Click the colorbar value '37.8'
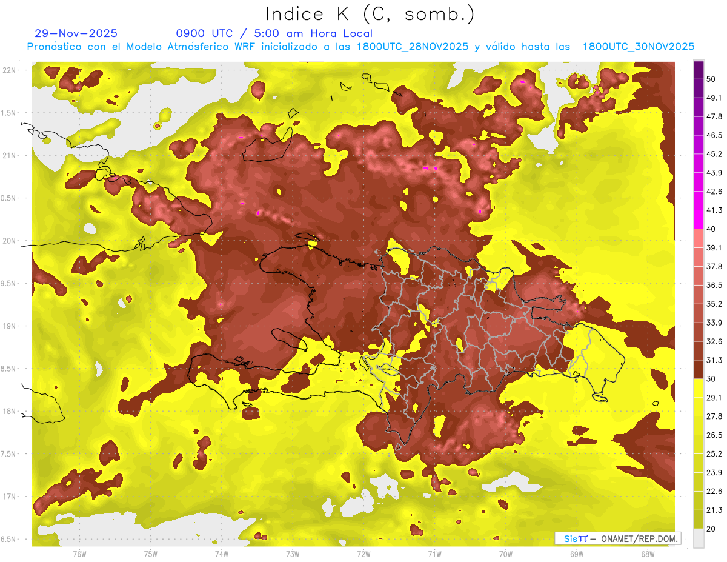The image size is (727, 562). pos(714,266)
